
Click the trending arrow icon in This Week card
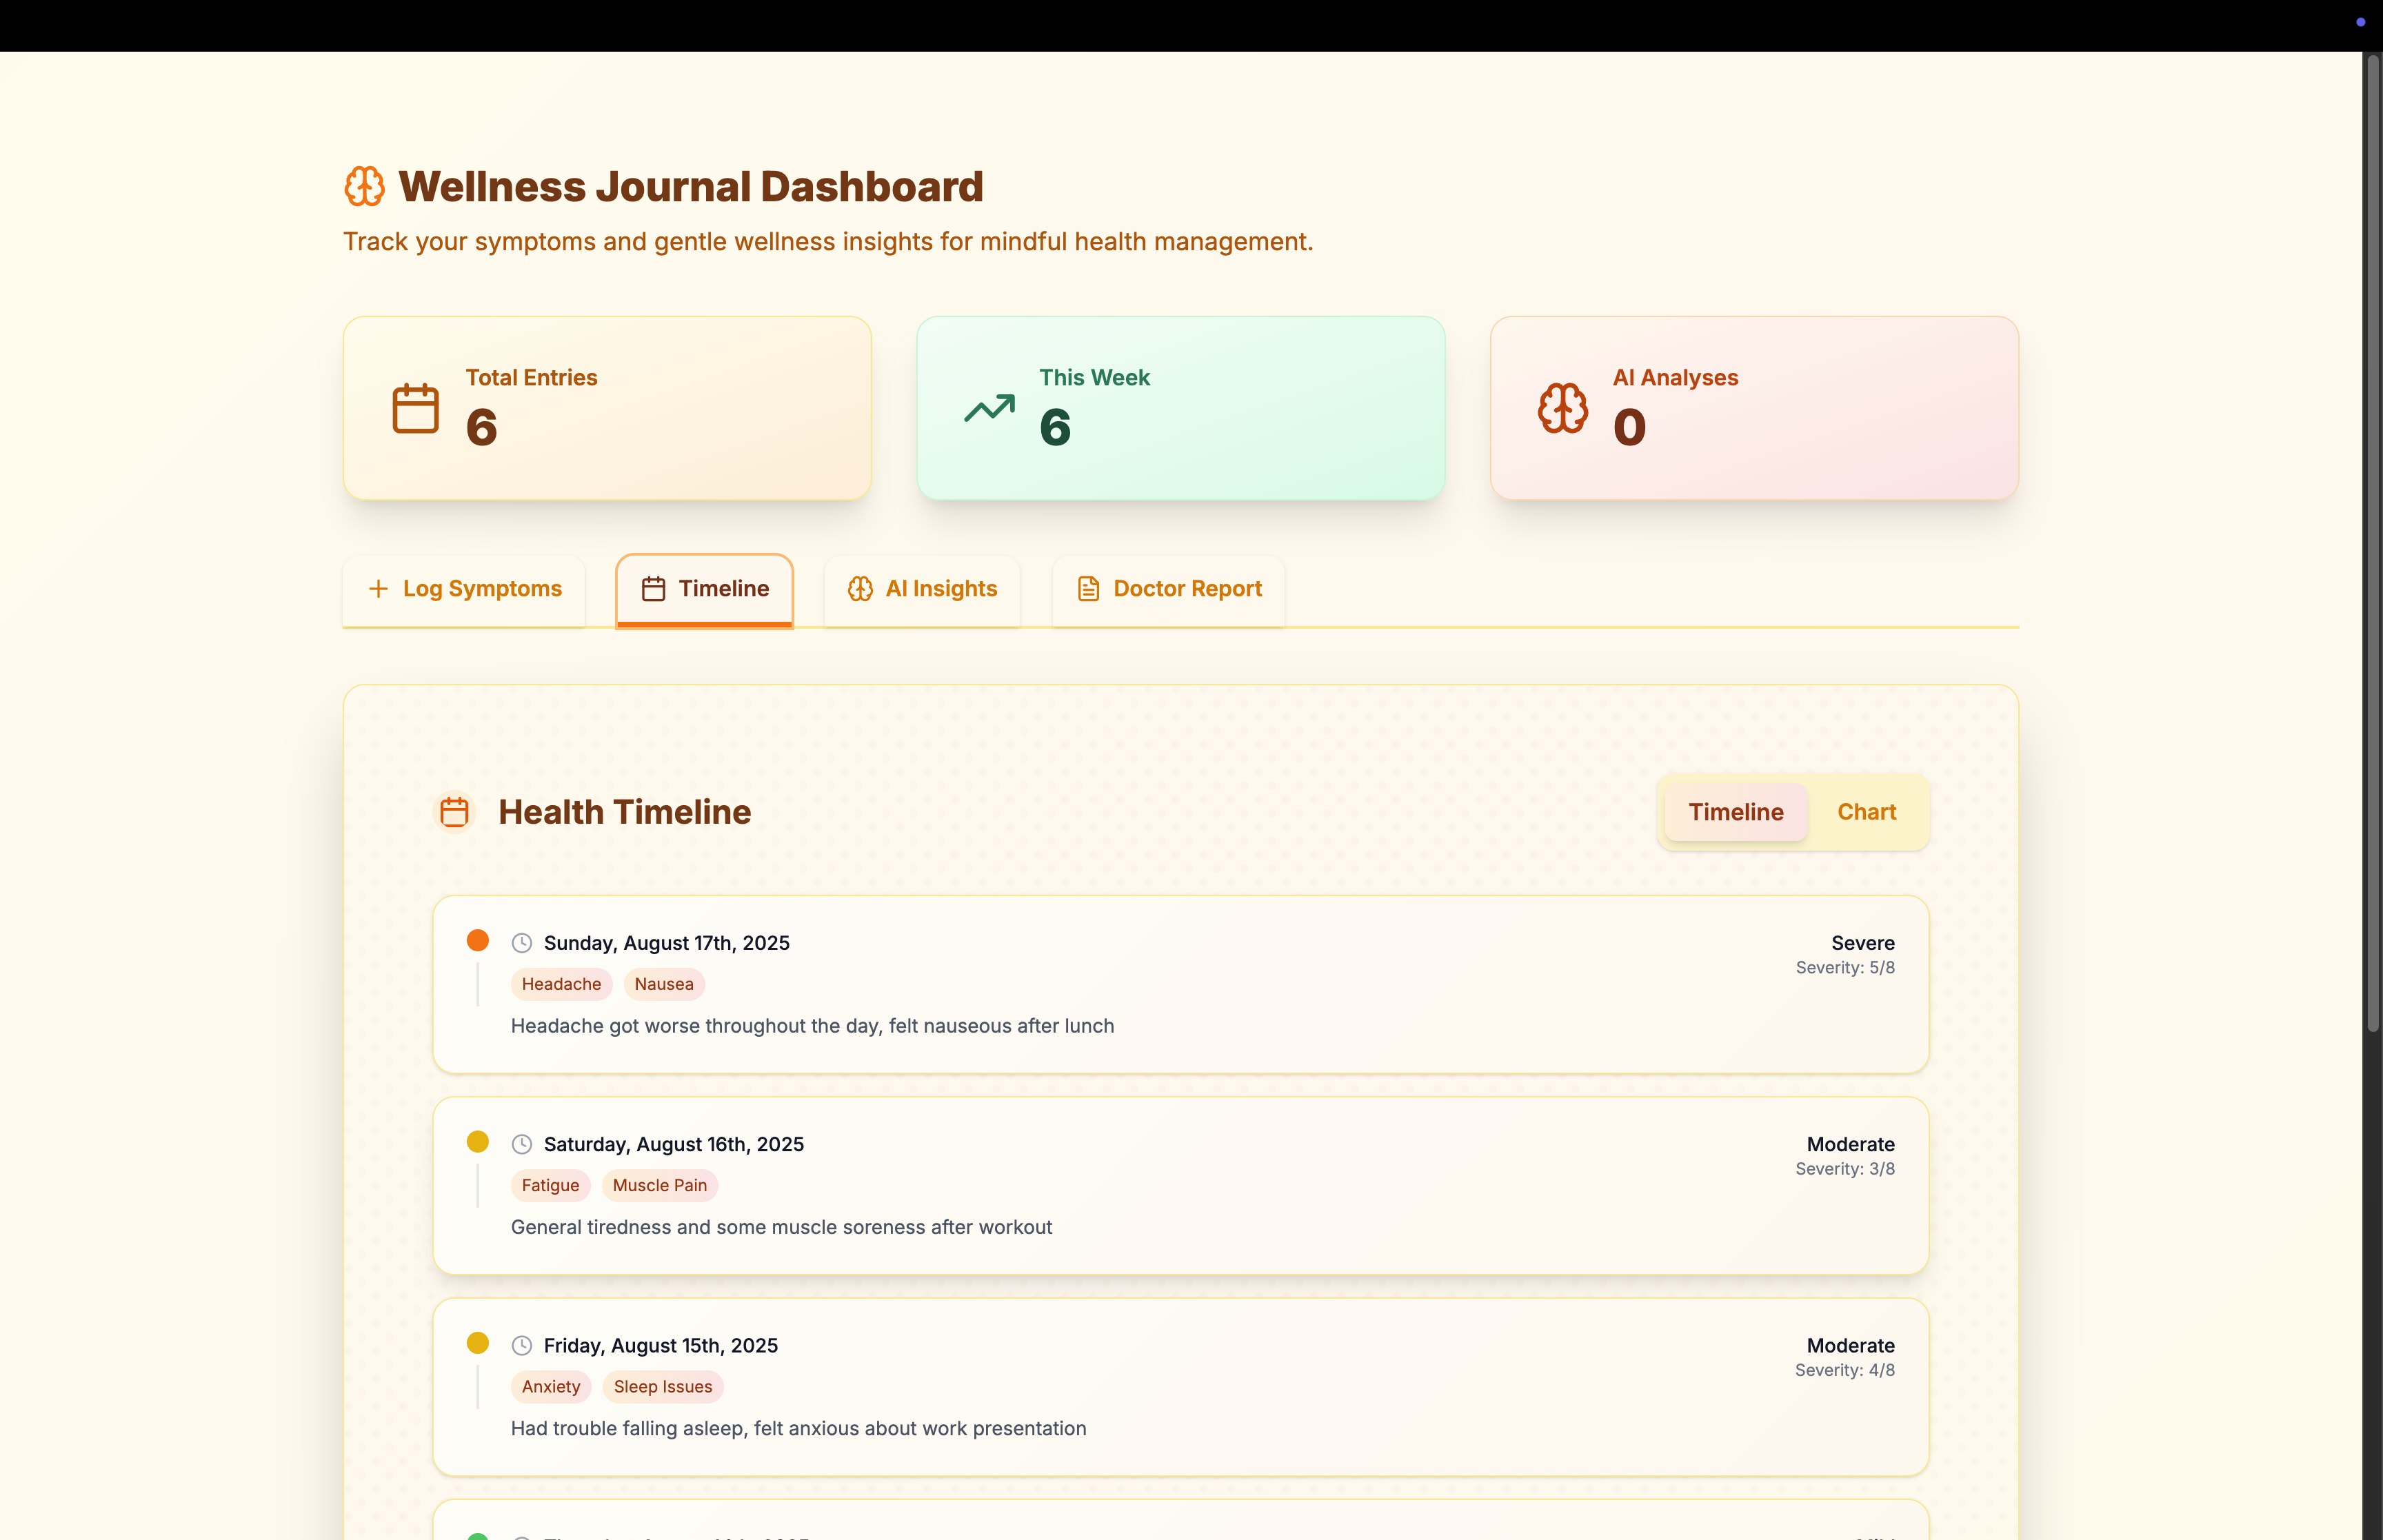(989, 408)
